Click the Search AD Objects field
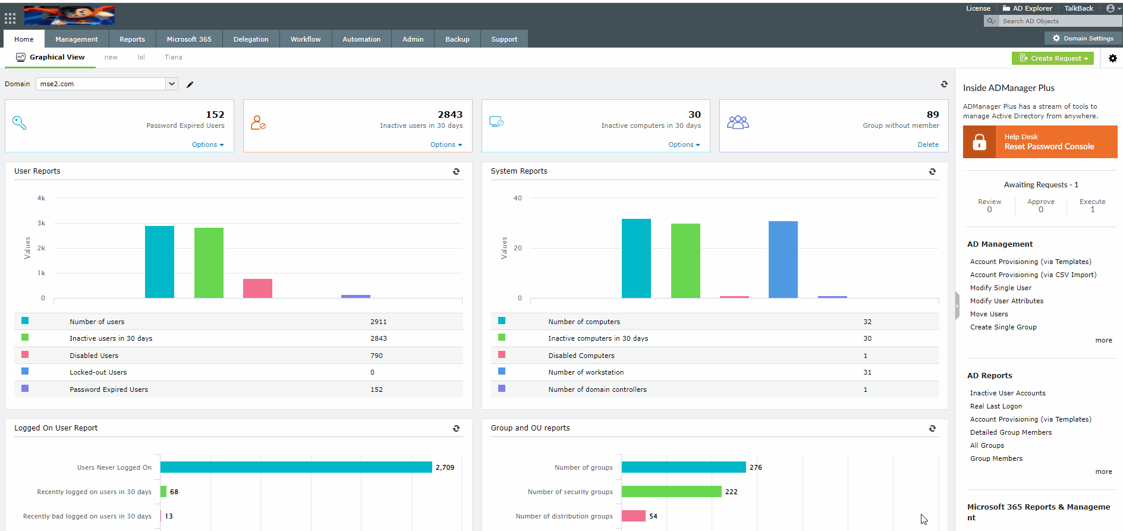Screen dimensions: 1123x531 pyautogui.click(x=1061, y=21)
